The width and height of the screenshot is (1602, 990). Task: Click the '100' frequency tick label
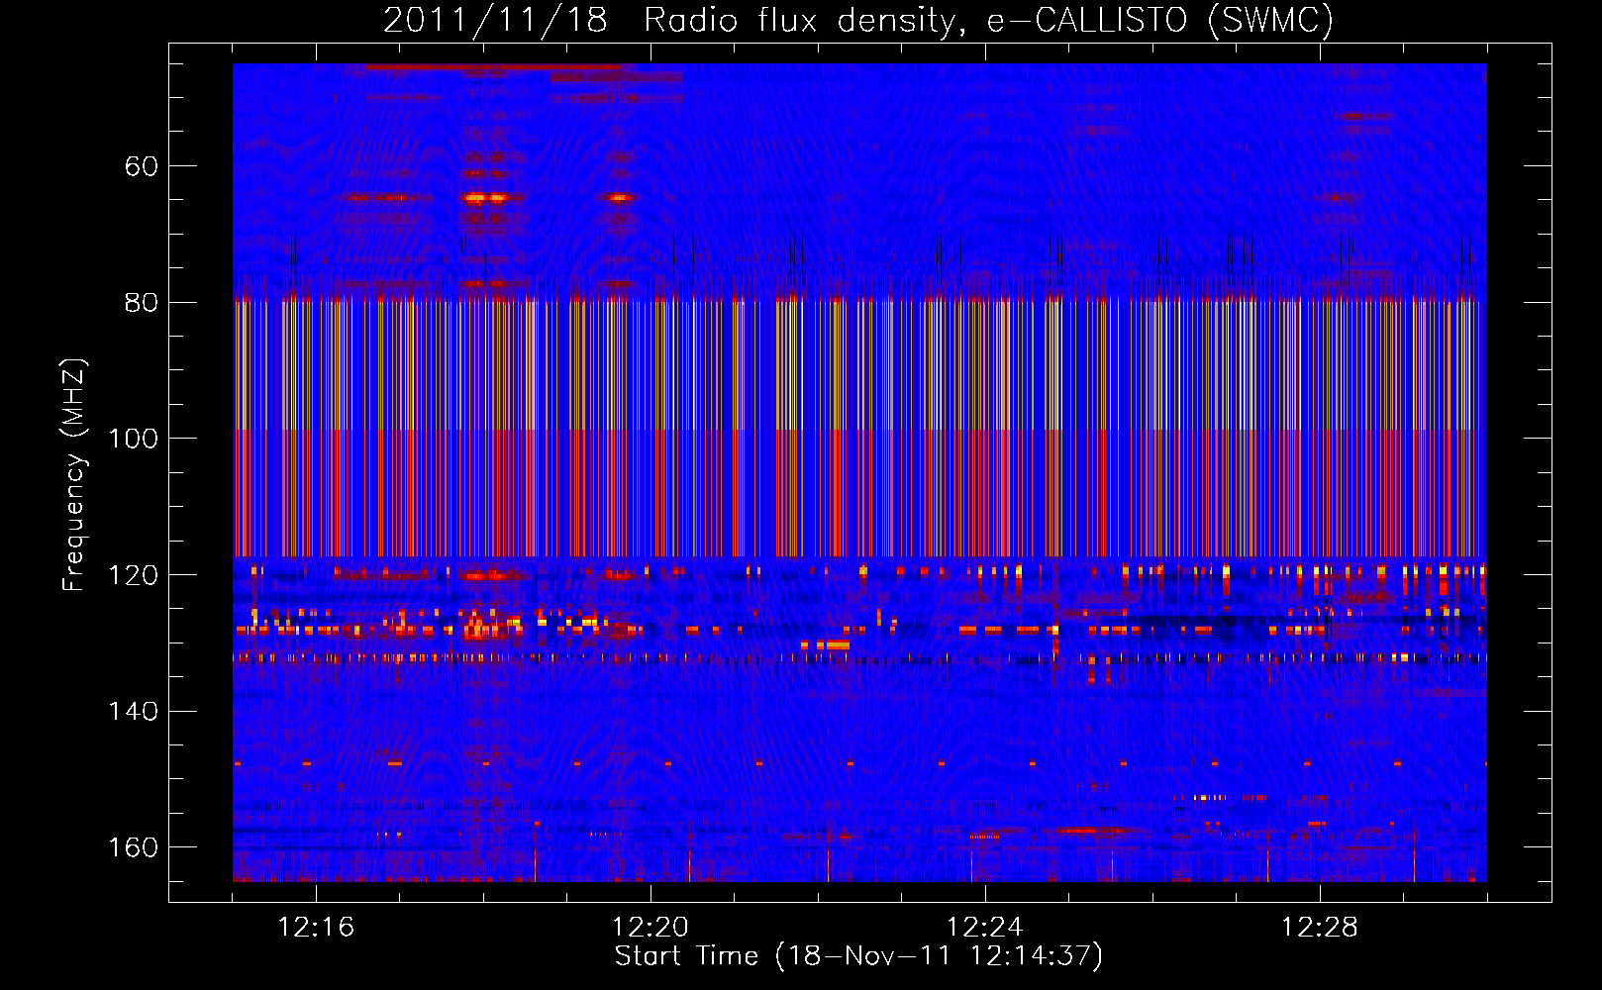(x=133, y=439)
